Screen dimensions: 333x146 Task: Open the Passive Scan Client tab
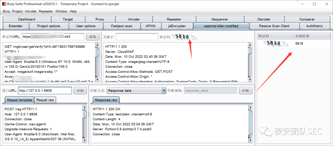274,26
